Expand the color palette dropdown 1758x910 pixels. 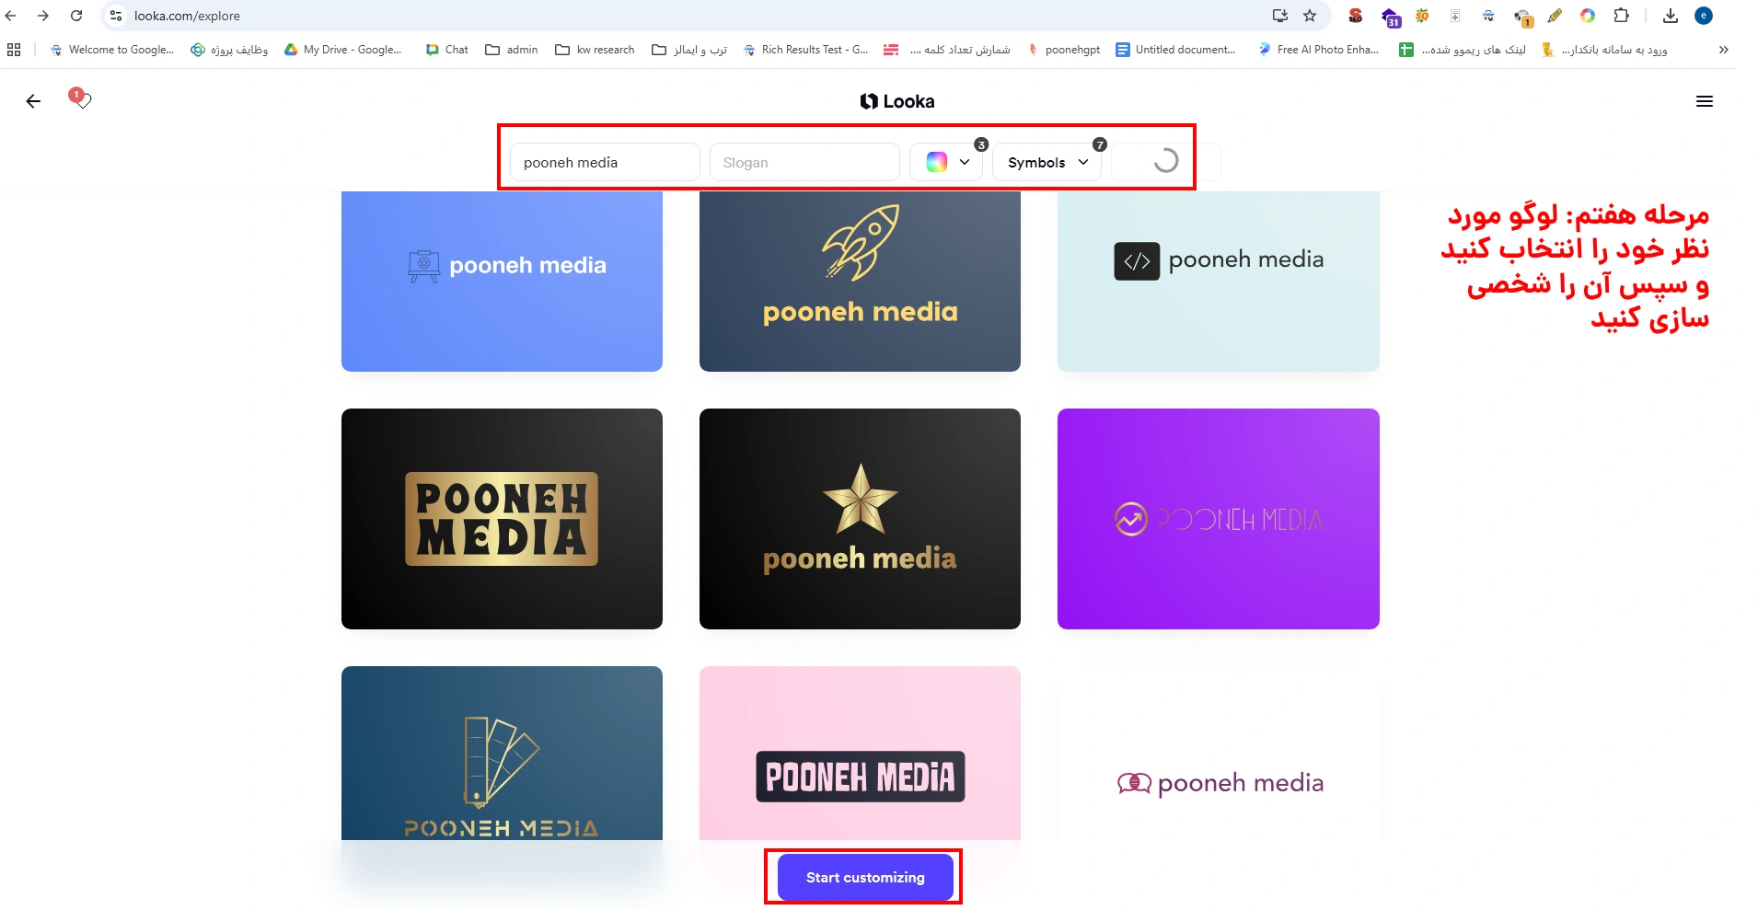[x=947, y=163]
